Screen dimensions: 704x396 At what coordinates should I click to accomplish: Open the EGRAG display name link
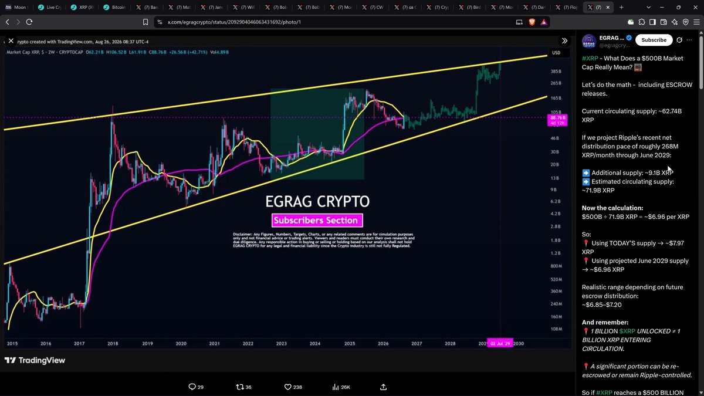coord(611,37)
